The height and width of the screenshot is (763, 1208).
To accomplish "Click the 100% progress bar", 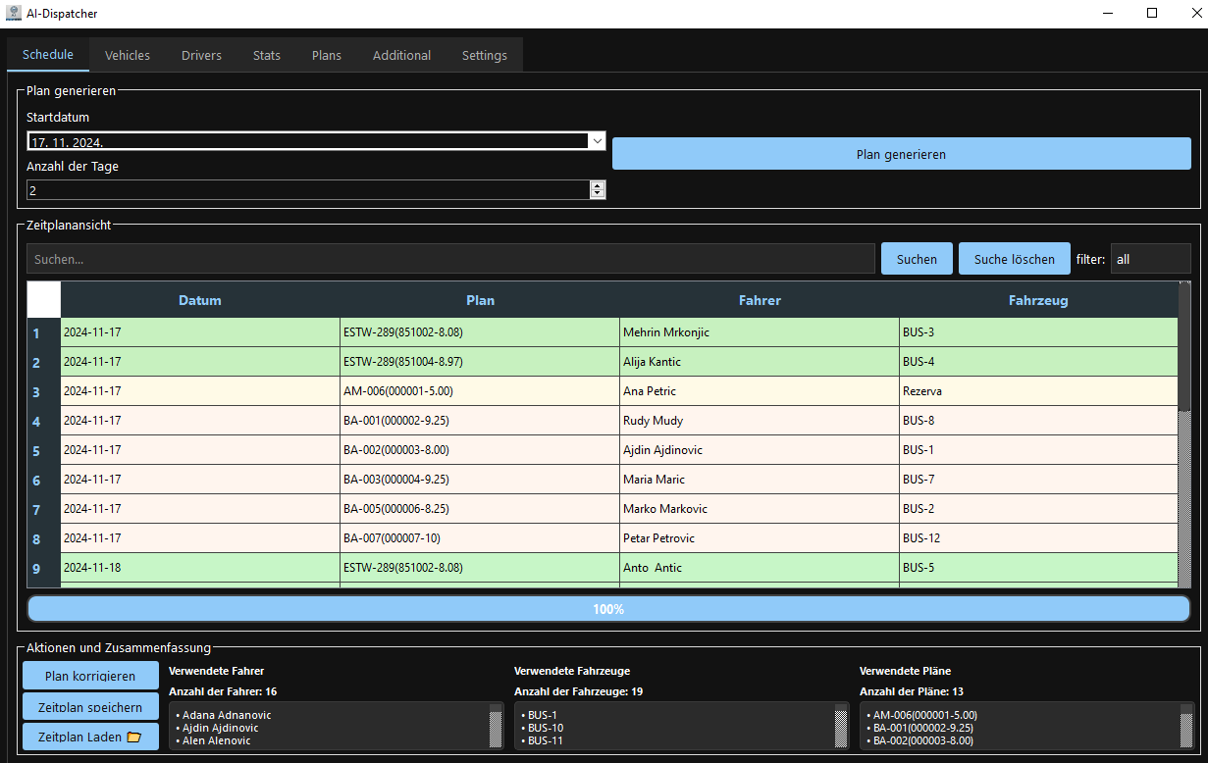I will click(x=608, y=609).
